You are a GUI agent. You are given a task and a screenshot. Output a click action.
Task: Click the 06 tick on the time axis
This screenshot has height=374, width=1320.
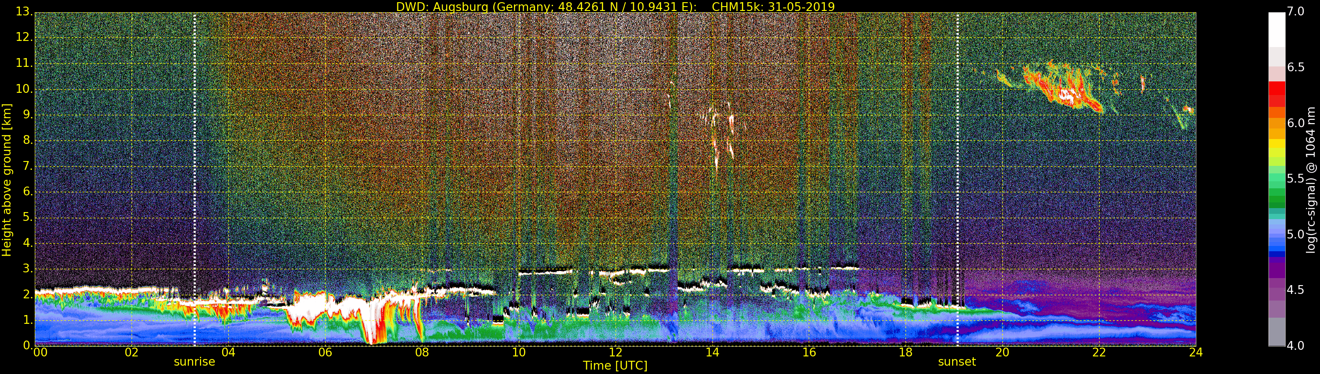click(x=325, y=352)
